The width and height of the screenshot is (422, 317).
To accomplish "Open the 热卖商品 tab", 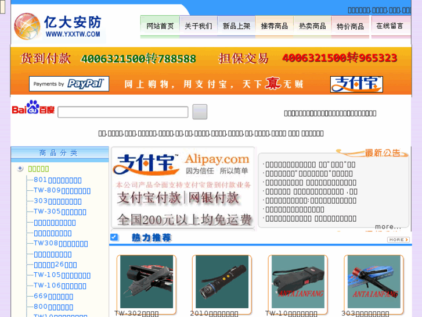I will 312,26.
